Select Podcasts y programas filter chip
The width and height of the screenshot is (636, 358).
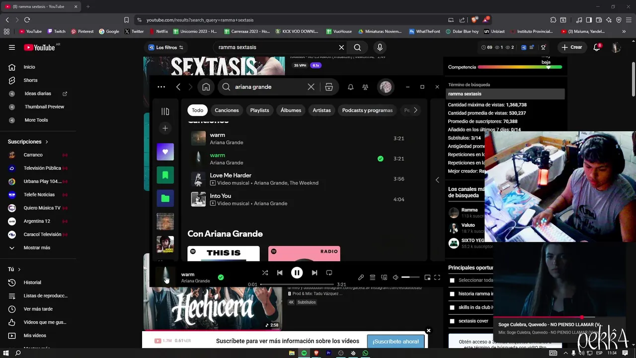point(367,110)
